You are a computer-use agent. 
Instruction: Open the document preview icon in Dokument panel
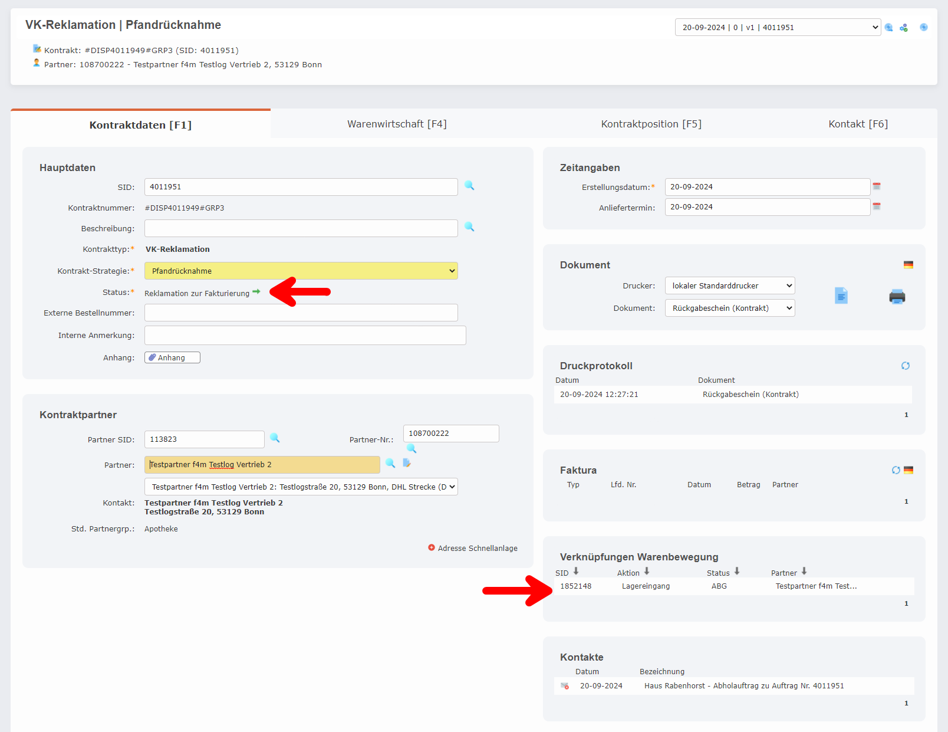pyautogui.click(x=841, y=296)
